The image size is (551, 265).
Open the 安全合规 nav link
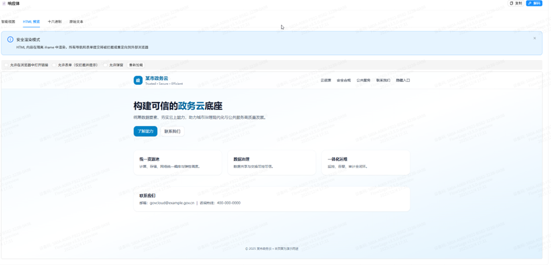coord(343,80)
